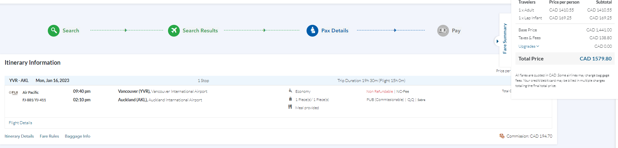Click the Pay money step icon
618x148 pixels.
[x=443, y=31]
